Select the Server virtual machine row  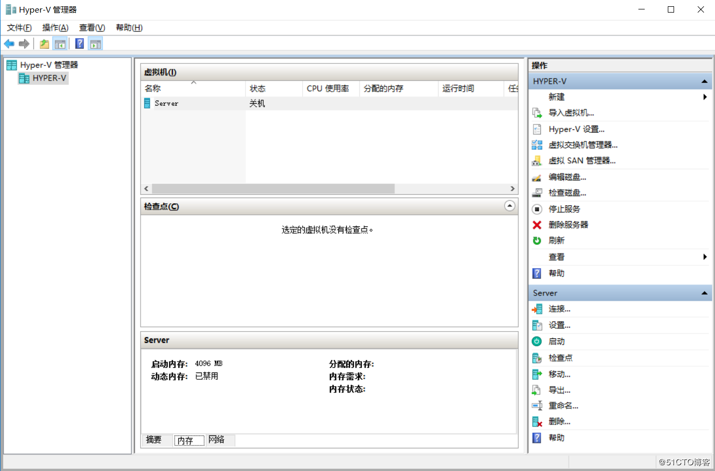coord(166,103)
